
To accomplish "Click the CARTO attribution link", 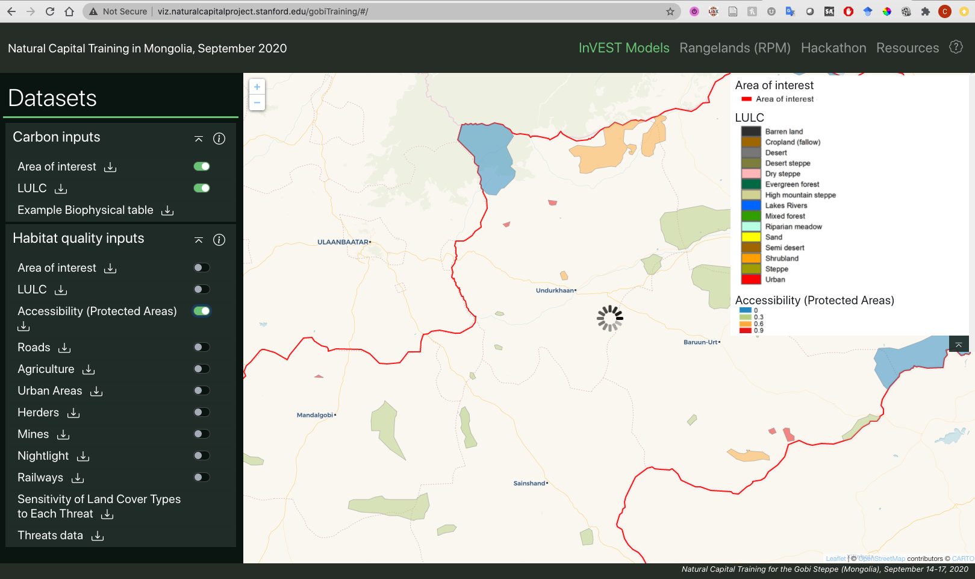I will click(x=962, y=559).
